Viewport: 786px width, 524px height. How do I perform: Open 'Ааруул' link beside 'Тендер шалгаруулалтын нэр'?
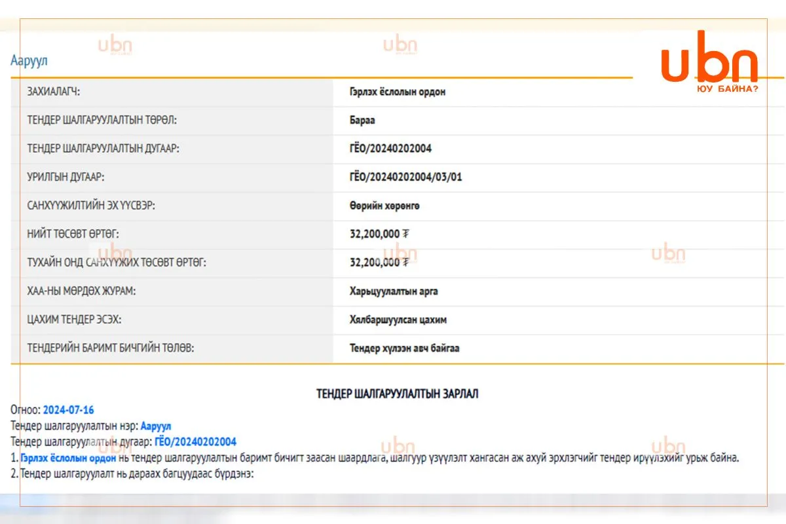pyautogui.click(x=156, y=426)
